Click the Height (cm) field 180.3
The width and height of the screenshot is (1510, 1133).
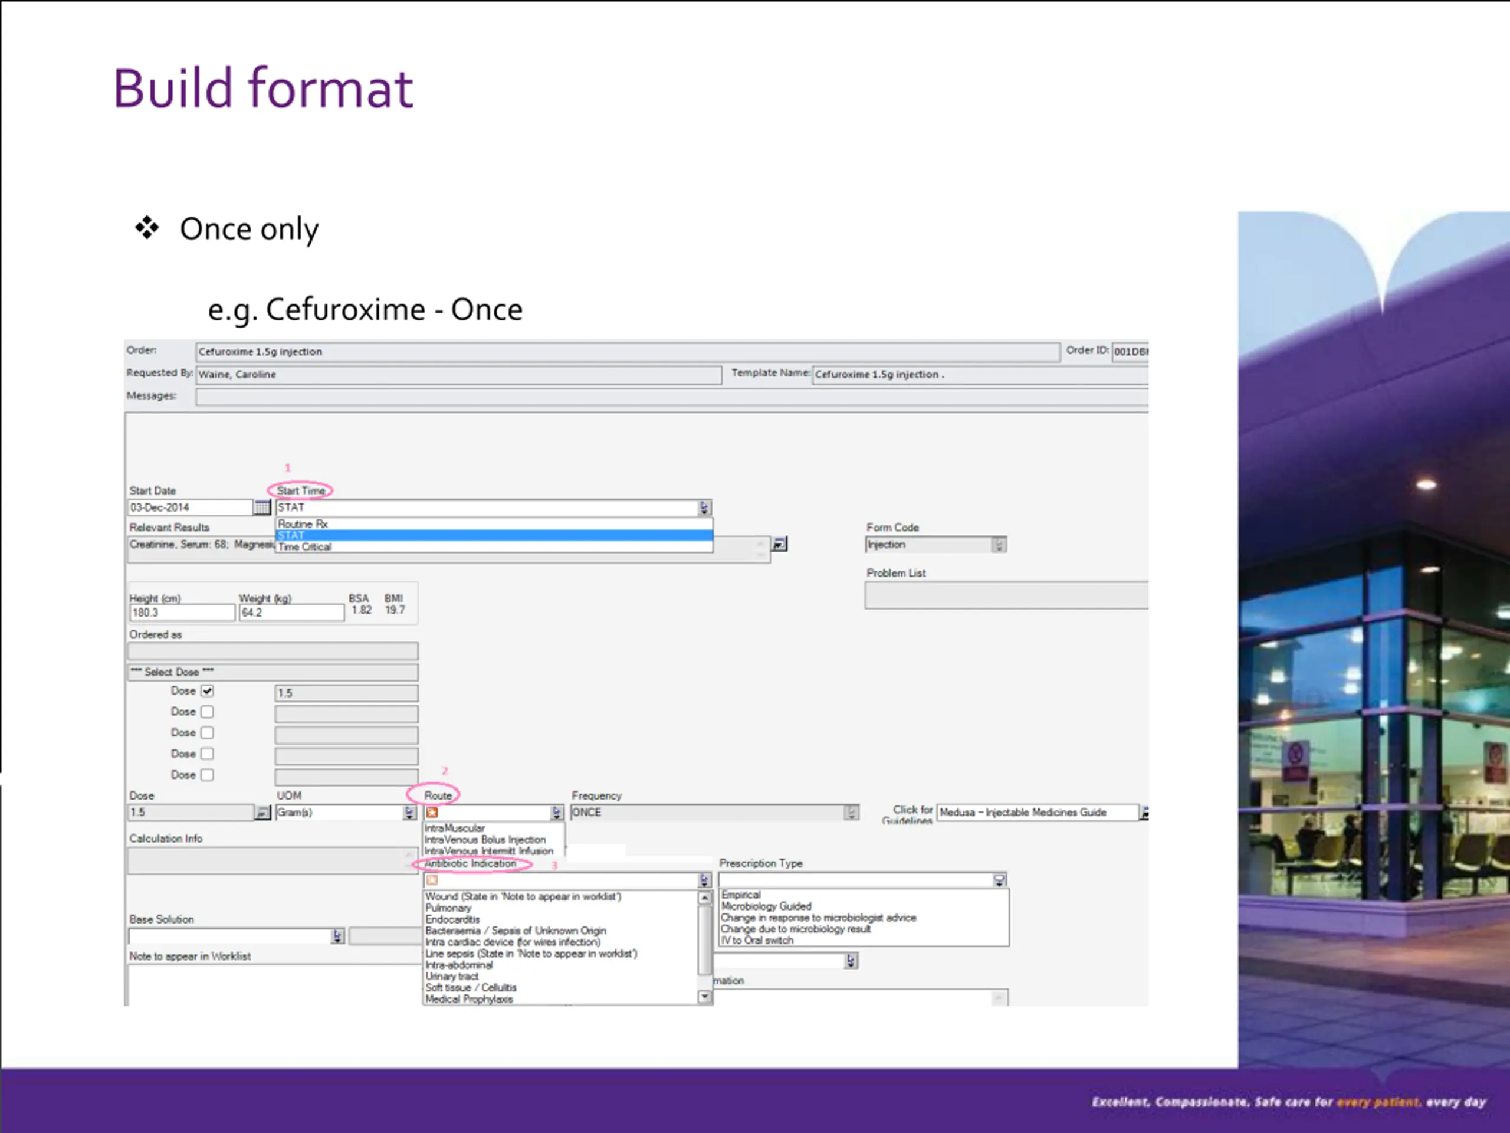182,613
